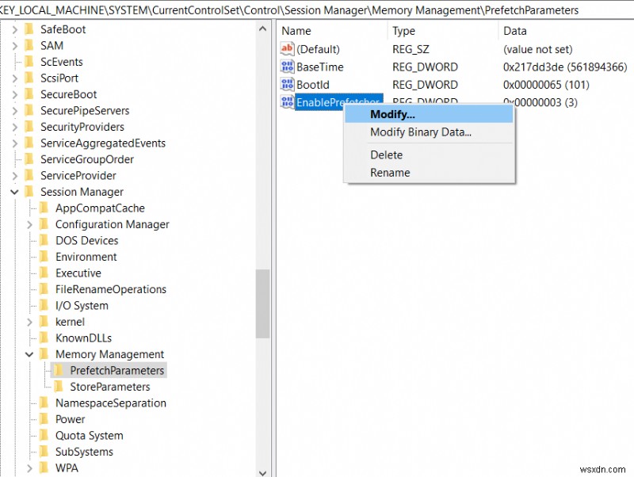Click the FileRenameOperations folder icon
Image resolution: width=634 pixels, height=477 pixels.
tap(44, 289)
